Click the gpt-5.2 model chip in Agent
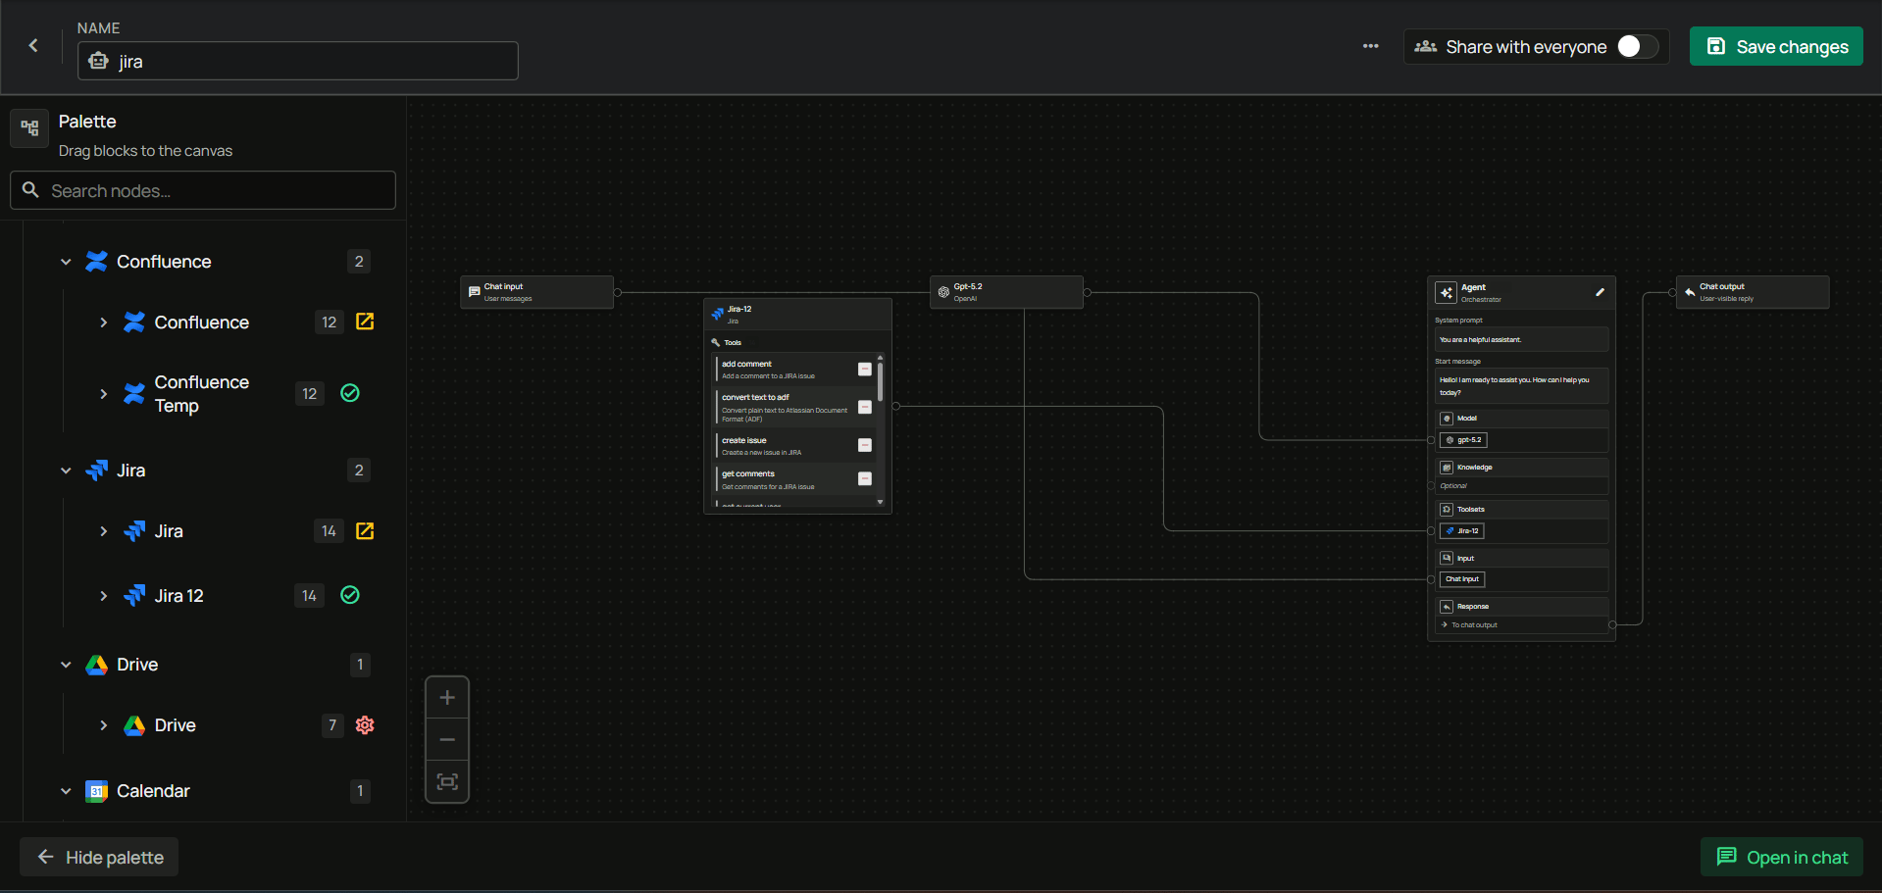This screenshot has height=893, width=1882. click(x=1463, y=440)
